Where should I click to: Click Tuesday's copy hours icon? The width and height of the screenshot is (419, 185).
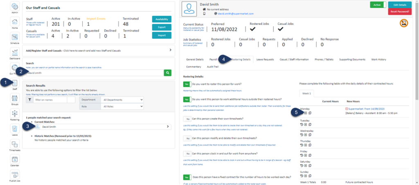click(x=310, y=124)
